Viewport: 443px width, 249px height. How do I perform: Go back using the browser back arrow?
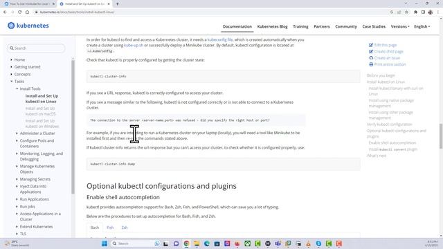pos(5,12)
